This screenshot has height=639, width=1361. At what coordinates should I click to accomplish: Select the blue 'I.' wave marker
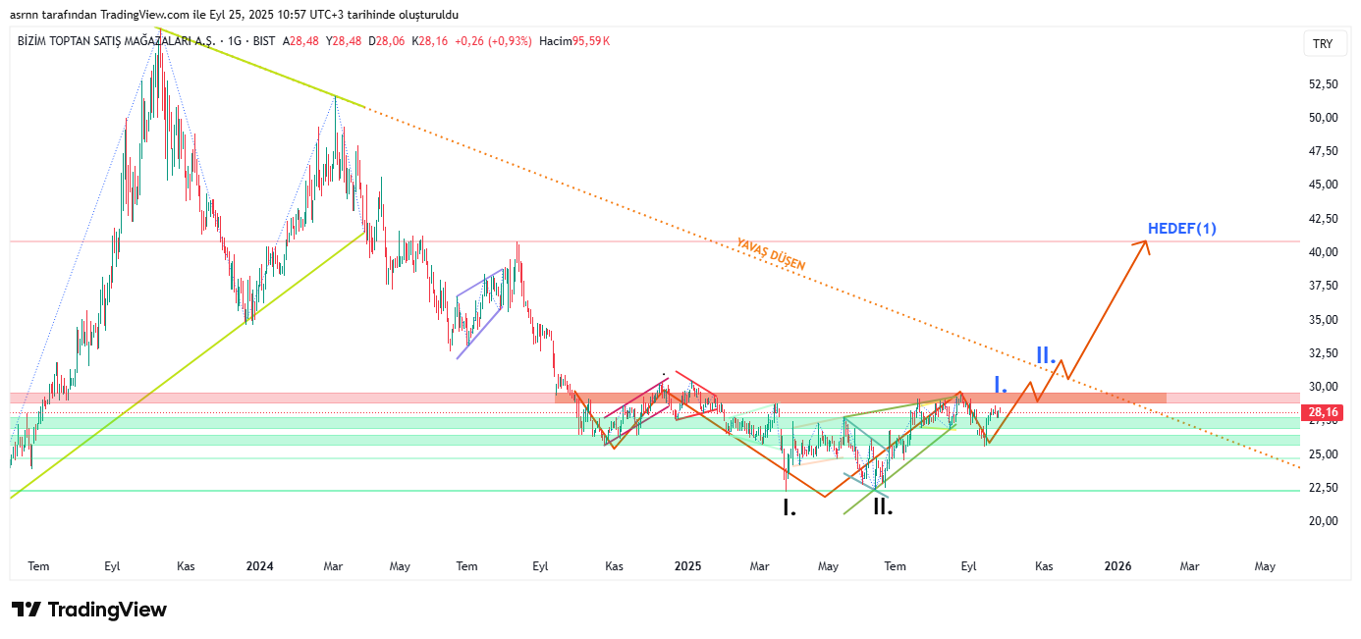[x=1001, y=385]
